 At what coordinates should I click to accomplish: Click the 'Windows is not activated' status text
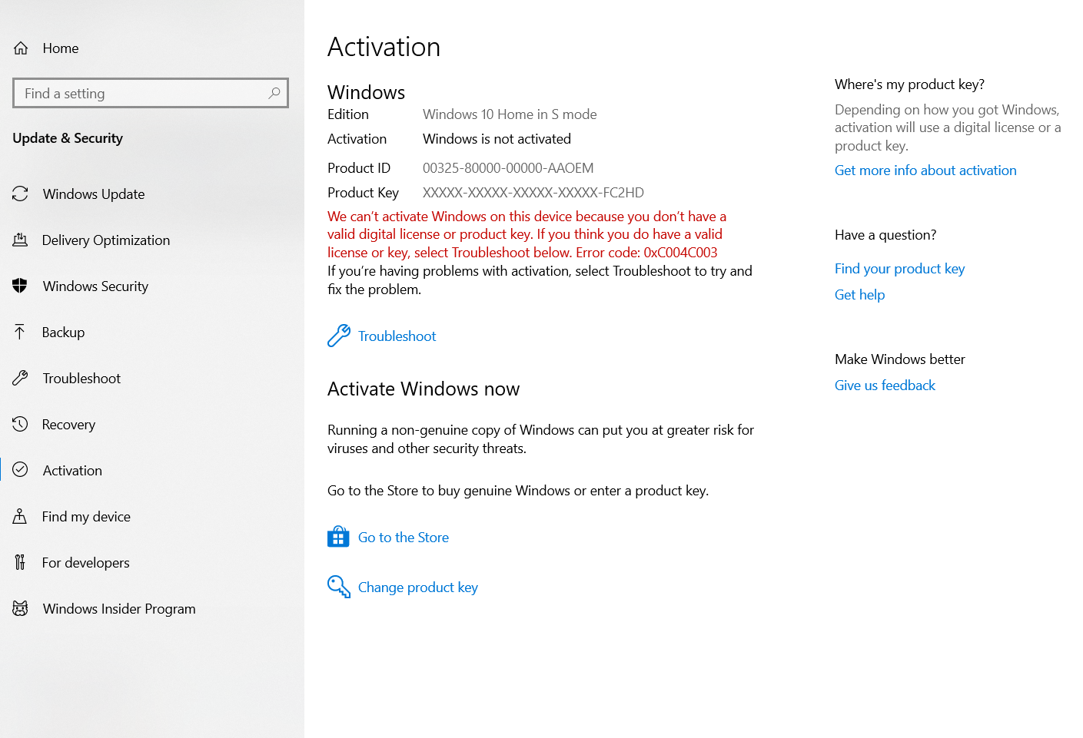pyautogui.click(x=497, y=139)
